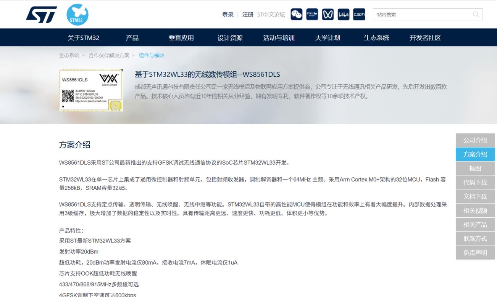This screenshot has height=297, width=497.
Task: Open the 产品 menu
Action: 132,37
